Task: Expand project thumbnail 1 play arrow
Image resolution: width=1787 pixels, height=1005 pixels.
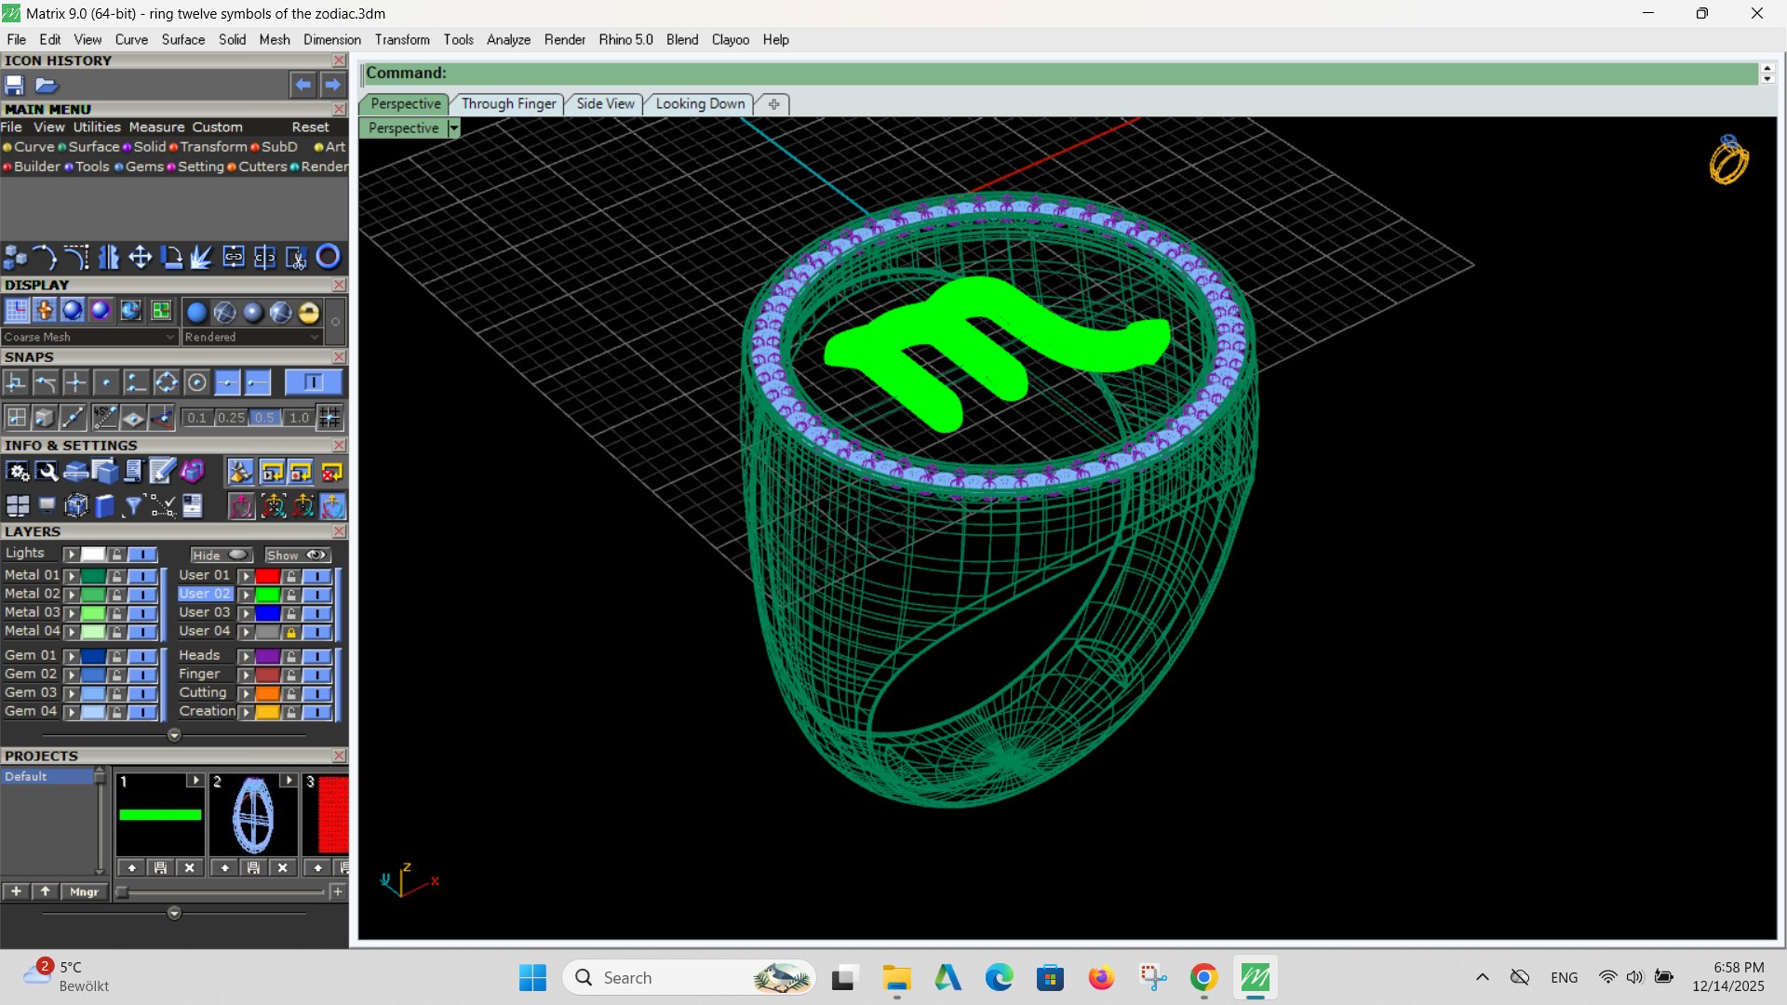Action: (195, 780)
